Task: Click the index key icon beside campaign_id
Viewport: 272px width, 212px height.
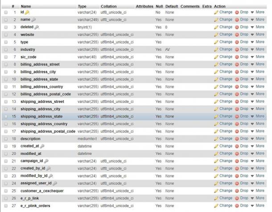Action: pos(46,161)
